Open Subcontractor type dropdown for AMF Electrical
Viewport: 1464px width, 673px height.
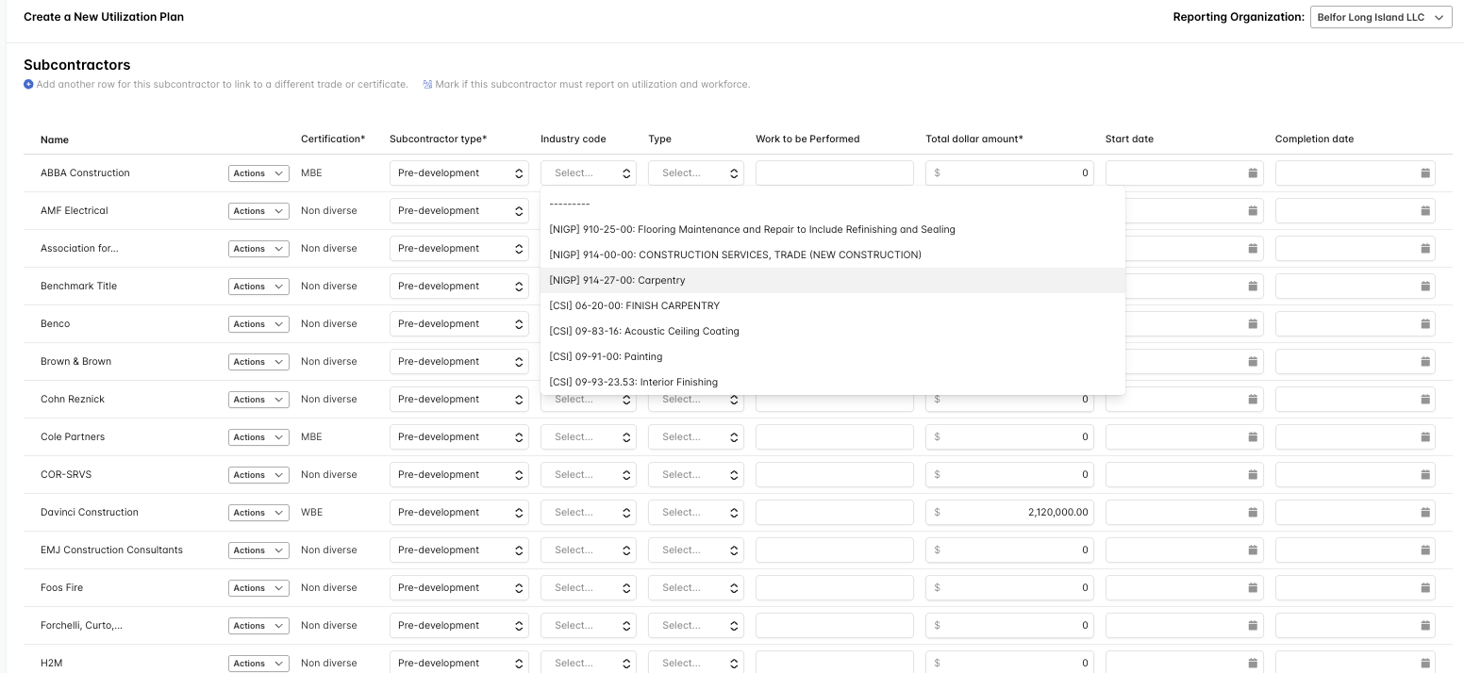[x=459, y=211]
